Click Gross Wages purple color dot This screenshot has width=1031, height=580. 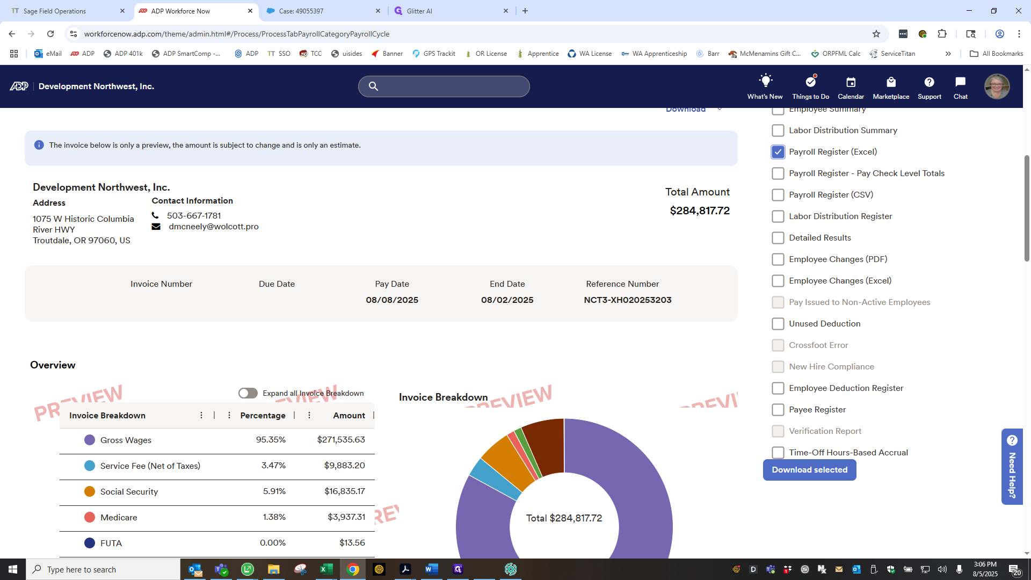[x=90, y=440]
